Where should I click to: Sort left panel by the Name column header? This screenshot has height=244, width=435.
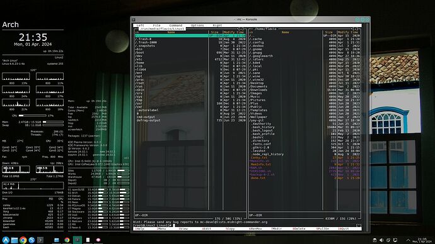point(171,32)
